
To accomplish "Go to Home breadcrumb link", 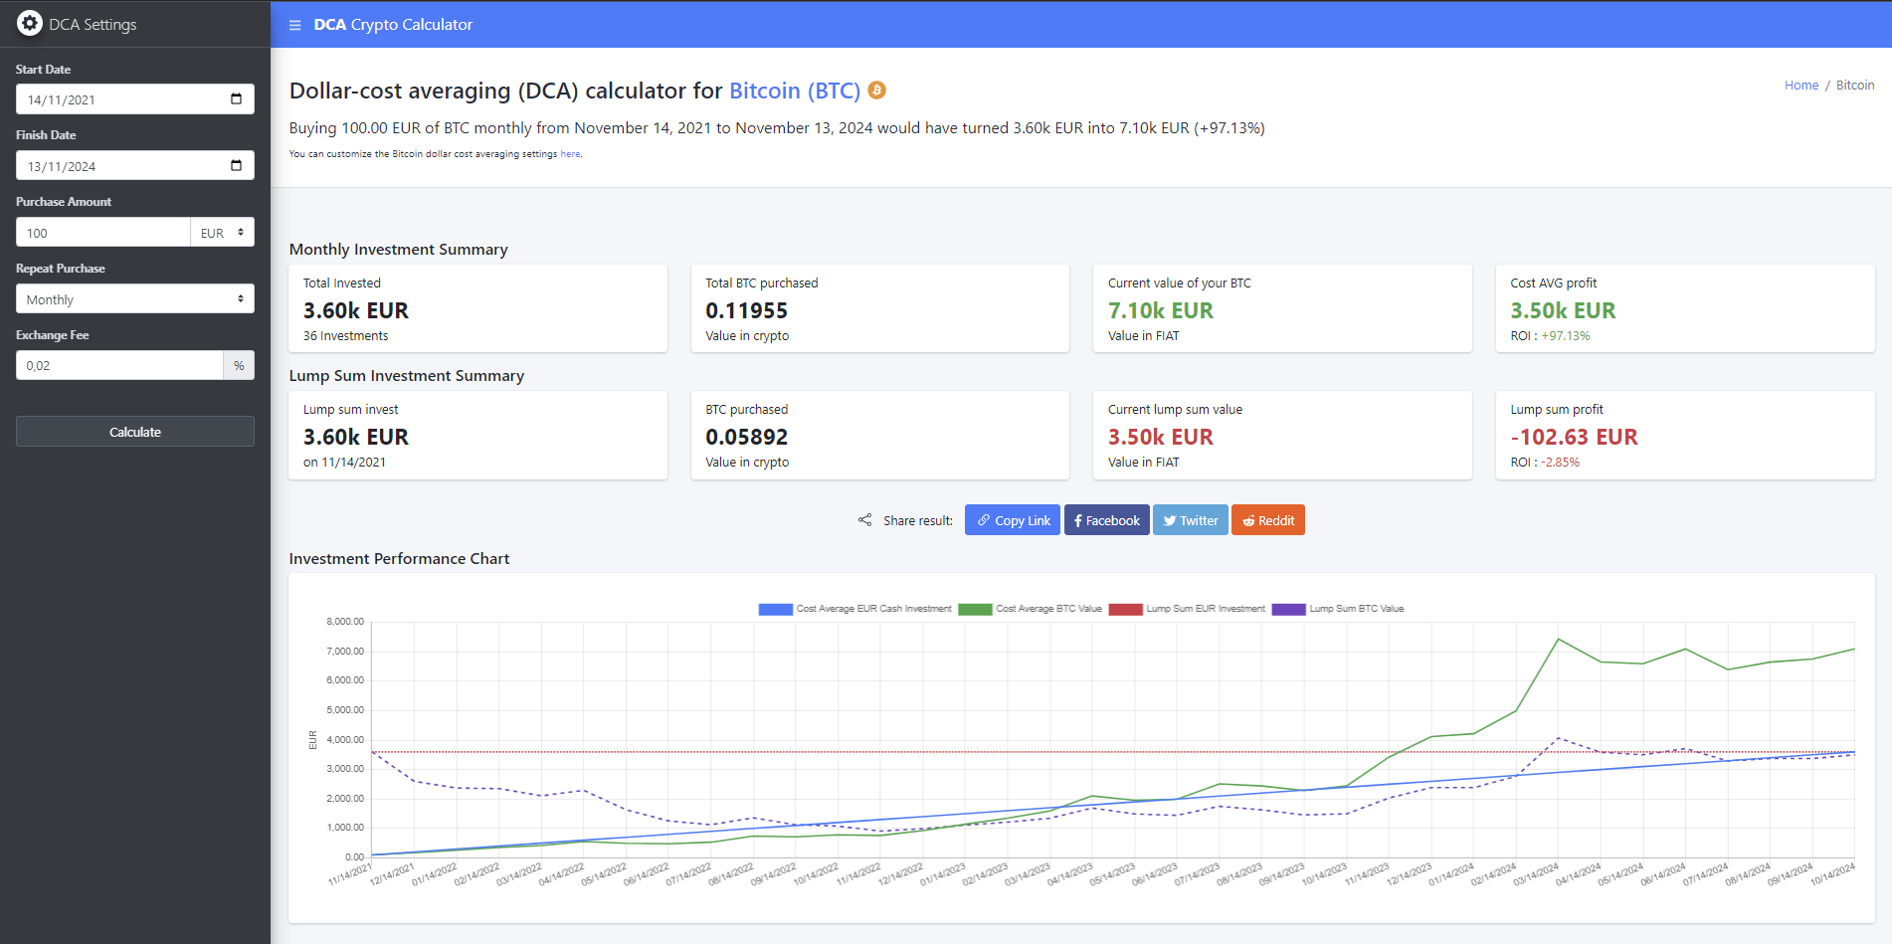I will coord(1800,86).
